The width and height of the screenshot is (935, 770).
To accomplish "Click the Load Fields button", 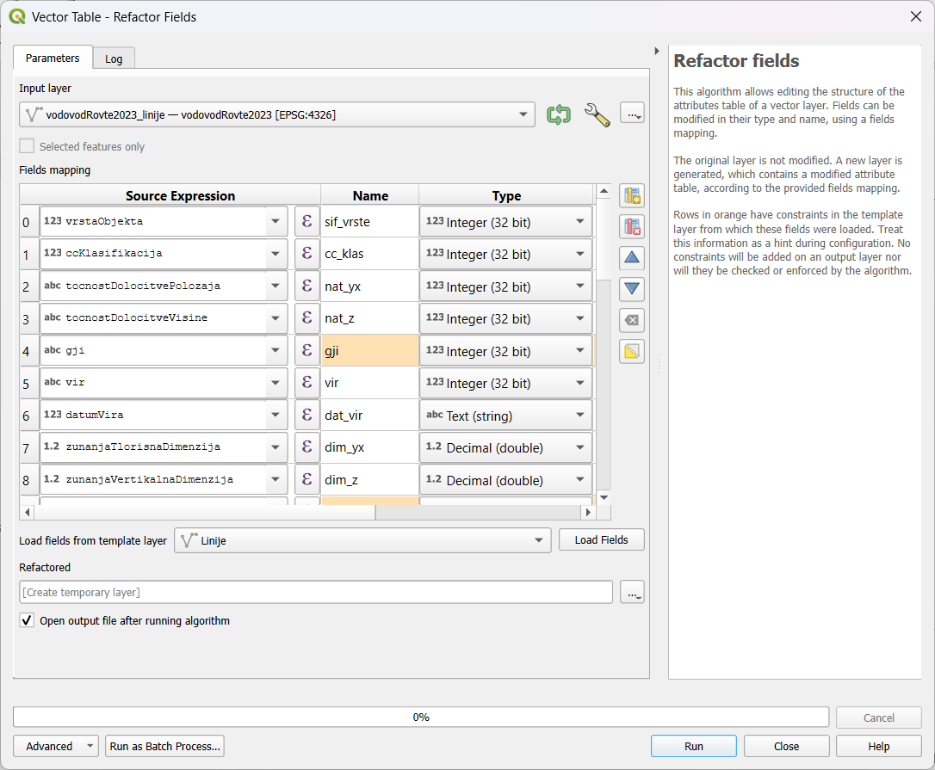I will (x=601, y=539).
